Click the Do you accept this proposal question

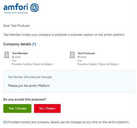click(25, 99)
